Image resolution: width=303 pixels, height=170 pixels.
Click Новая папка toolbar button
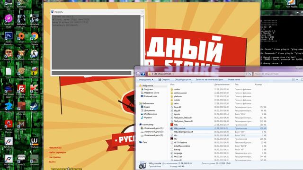point(234,80)
